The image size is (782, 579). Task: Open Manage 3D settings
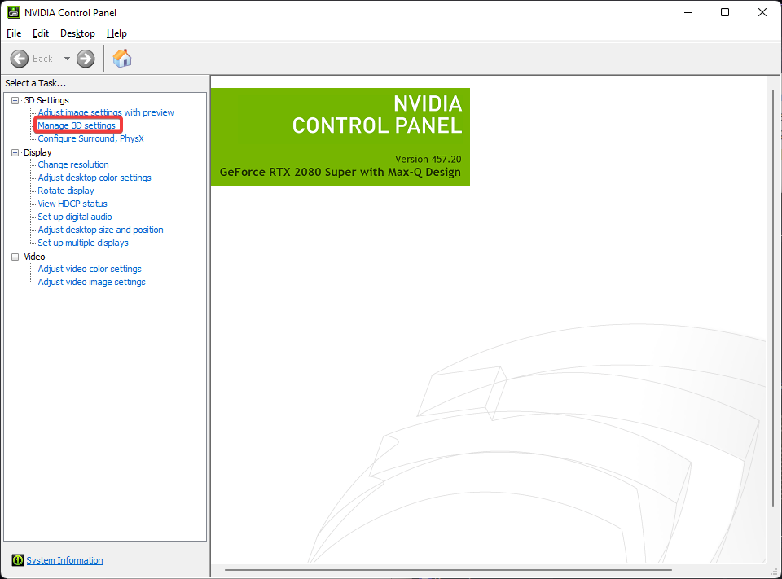(x=77, y=125)
